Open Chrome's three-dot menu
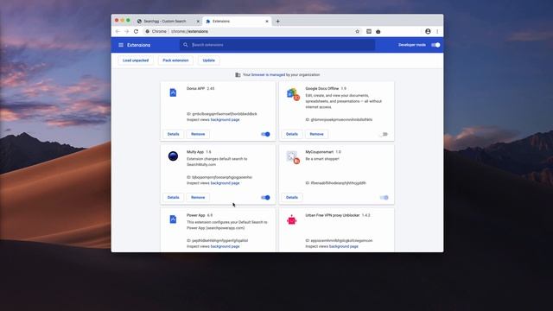The image size is (553, 311). [x=437, y=31]
